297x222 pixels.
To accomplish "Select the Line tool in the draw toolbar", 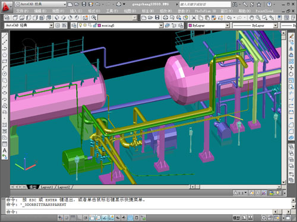I will click(5, 36).
